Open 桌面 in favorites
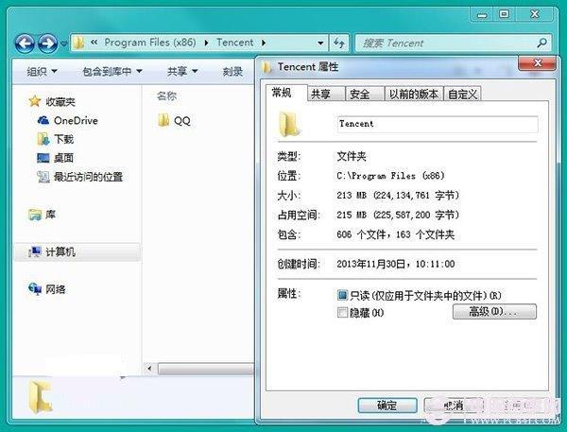 (x=63, y=158)
